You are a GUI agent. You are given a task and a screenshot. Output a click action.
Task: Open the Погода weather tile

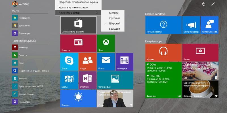pyautogui.click(x=78, y=99)
